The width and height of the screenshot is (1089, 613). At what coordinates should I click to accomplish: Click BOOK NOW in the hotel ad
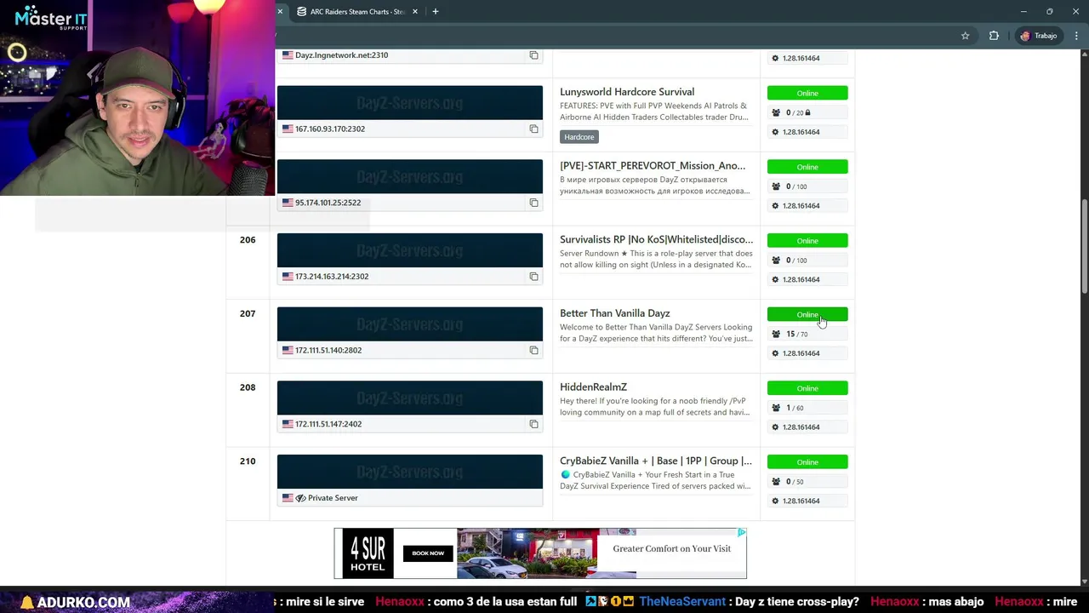tap(428, 553)
